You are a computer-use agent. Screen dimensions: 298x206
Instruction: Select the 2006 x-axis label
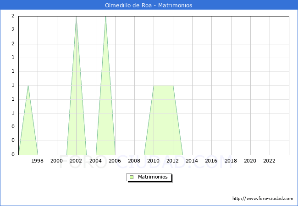[115, 161]
